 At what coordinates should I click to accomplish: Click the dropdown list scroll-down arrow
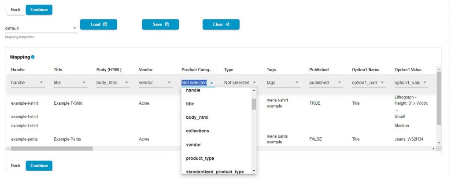254,171
